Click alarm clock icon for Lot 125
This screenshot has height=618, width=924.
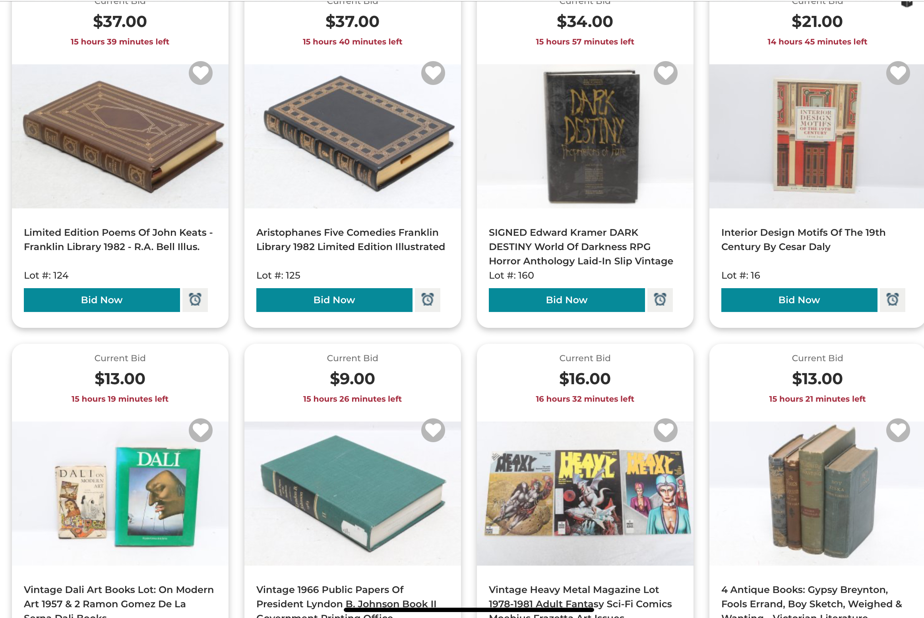pos(427,300)
